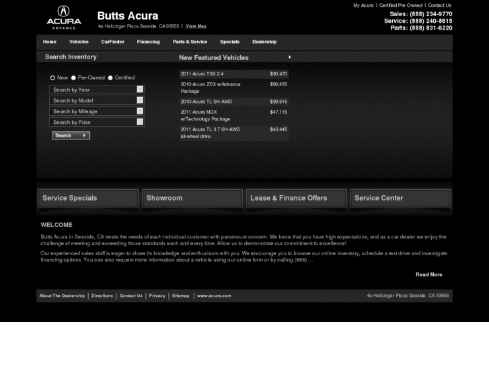The image size is (489, 367).
Task: Open Contact Us link in header
Action: (x=439, y=5)
